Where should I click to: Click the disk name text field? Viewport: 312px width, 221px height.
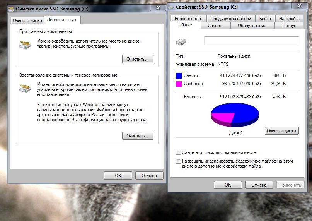251,41
